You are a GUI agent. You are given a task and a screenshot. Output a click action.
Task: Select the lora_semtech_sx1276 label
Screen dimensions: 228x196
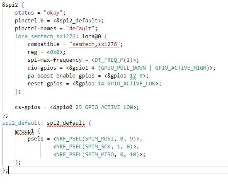[45, 36]
